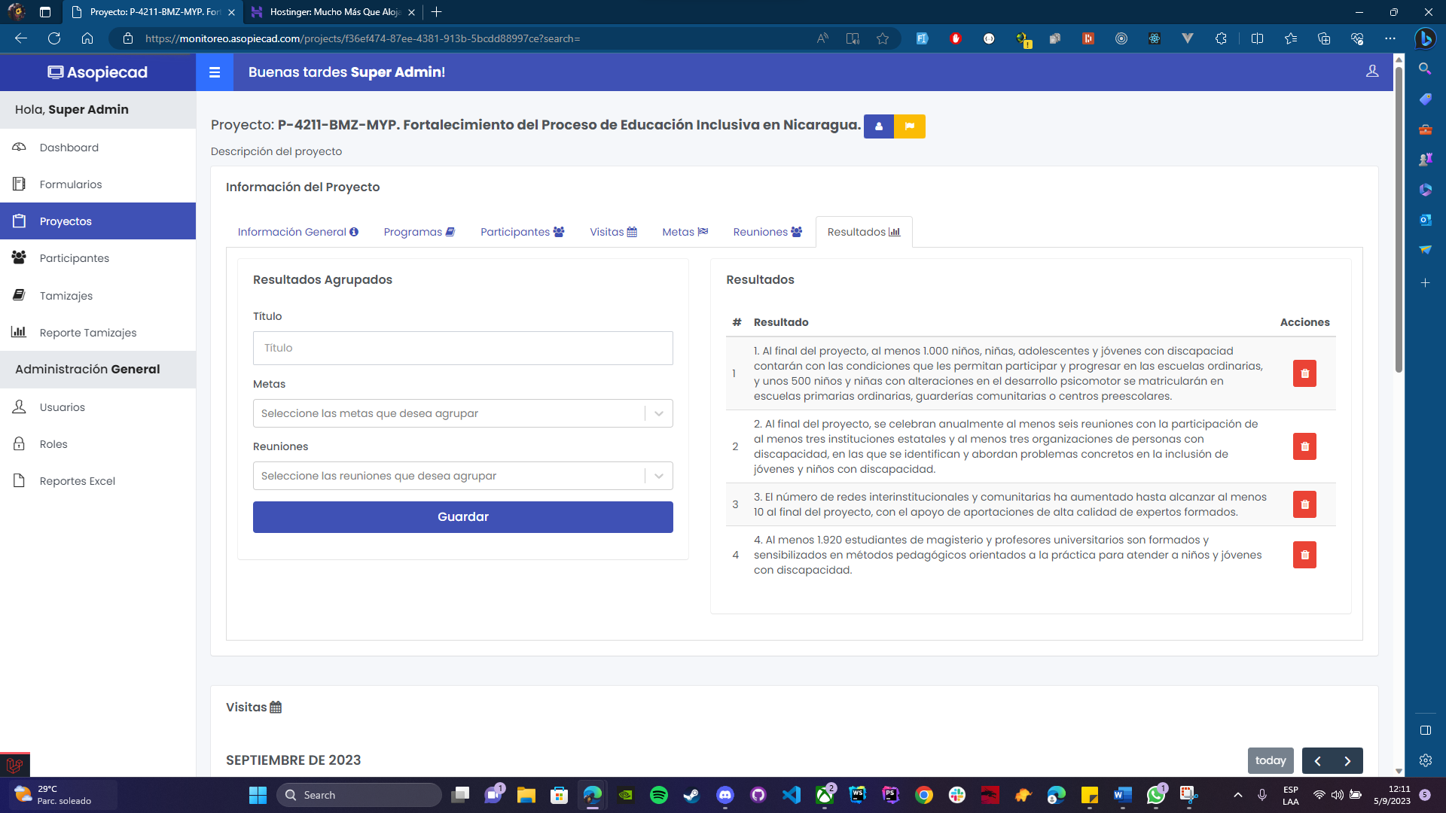Switch to the Programas tab

(419, 232)
